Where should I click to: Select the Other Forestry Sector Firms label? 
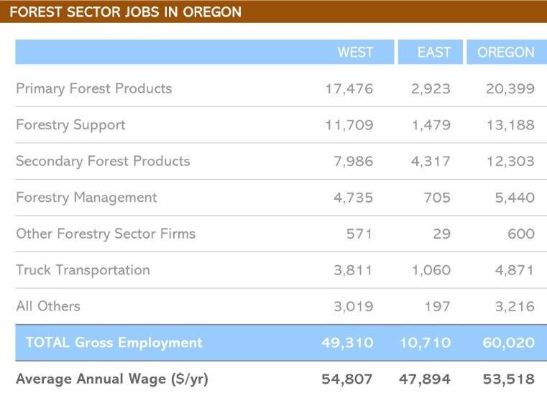[106, 234]
